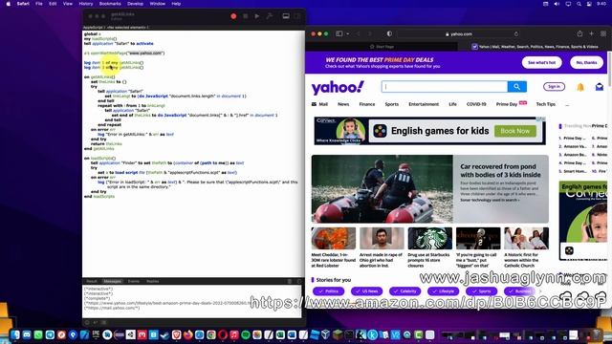Screen dimensions: 612x344
Task: Open the Starbucks drug use story thumbnail
Action: point(429,238)
